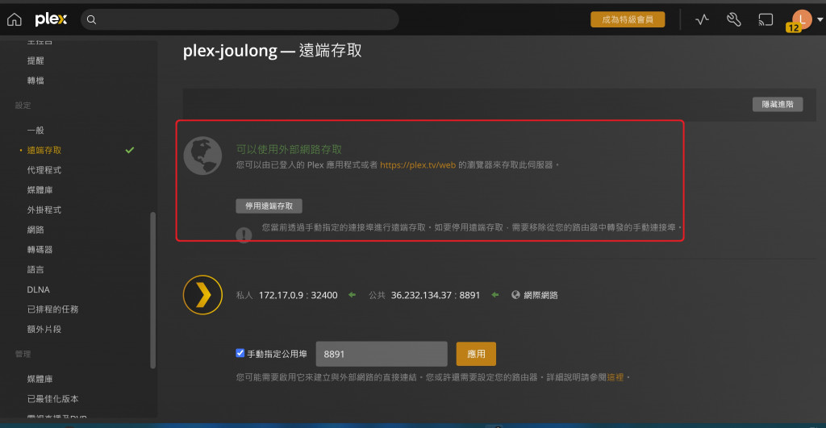Select 已排程的任務 settings item
The height and width of the screenshot is (428, 826).
(x=52, y=309)
